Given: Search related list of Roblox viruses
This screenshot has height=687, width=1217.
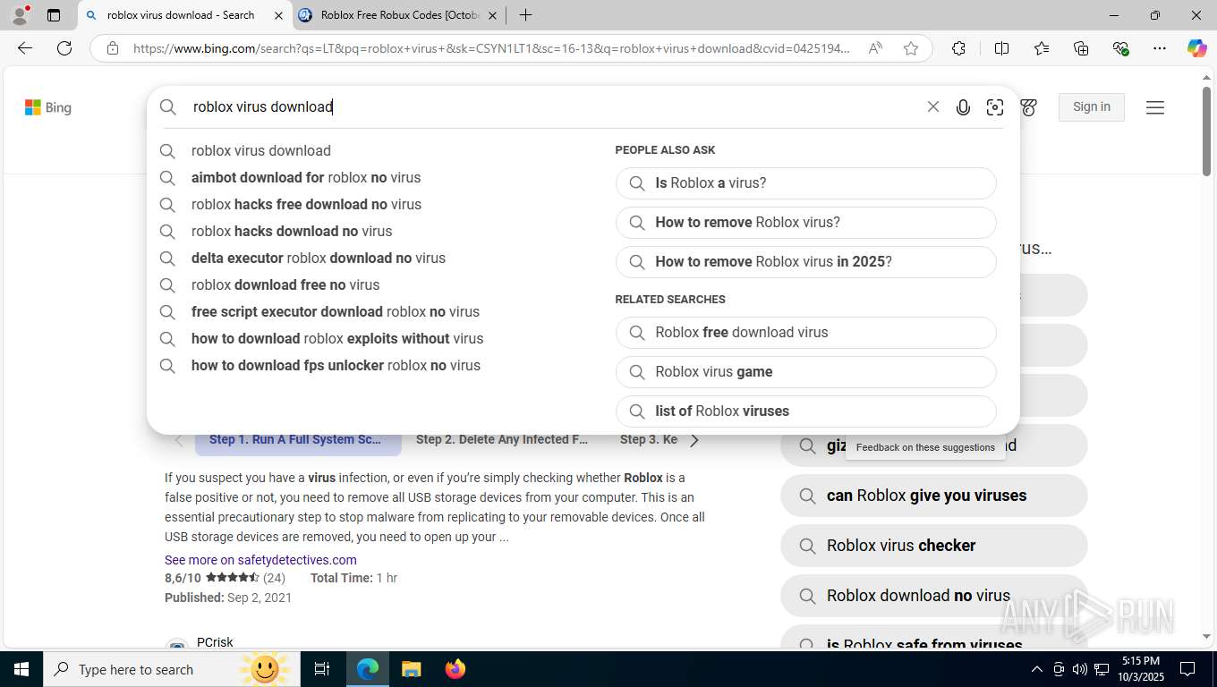Looking at the screenshot, I should click(x=805, y=411).
